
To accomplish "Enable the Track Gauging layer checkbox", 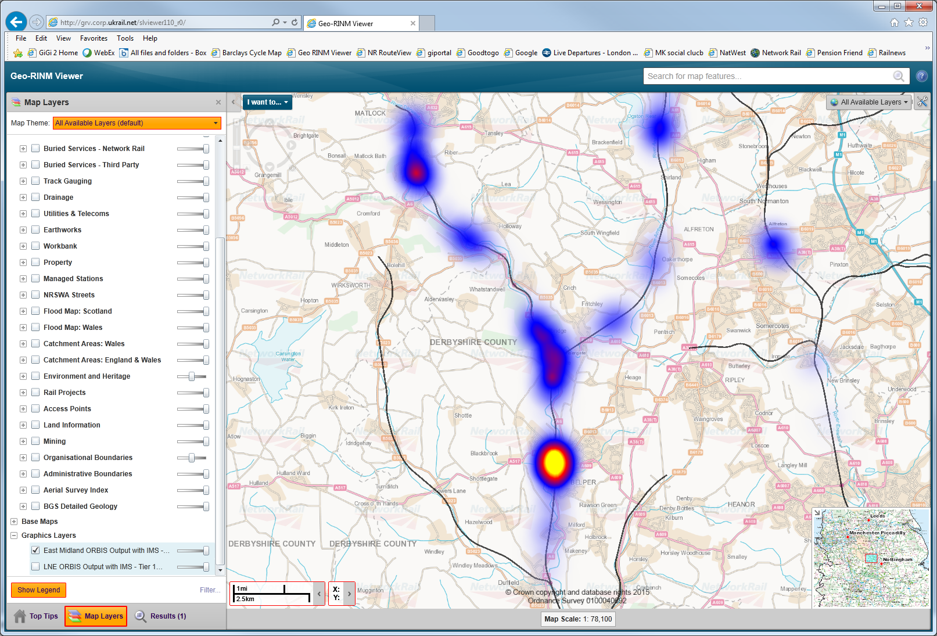I will pyautogui.click(x=35, y=181).
